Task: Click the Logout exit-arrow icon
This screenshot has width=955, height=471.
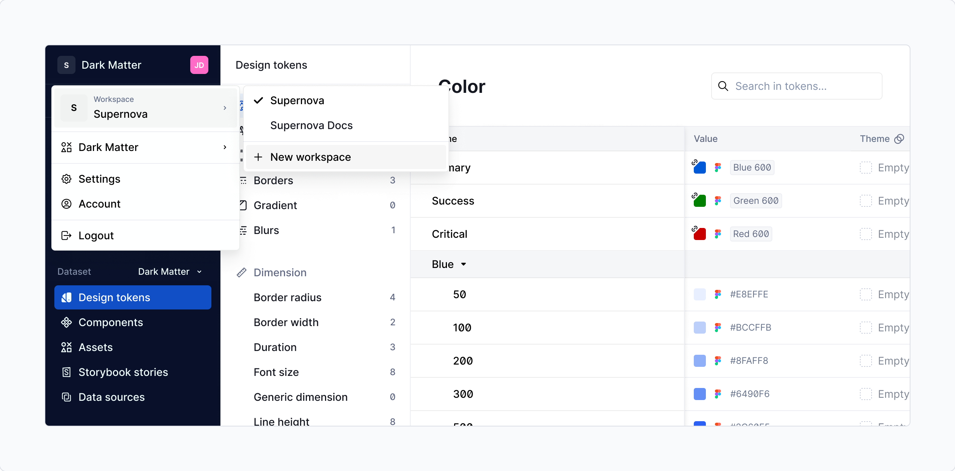Action: [66, 235]
